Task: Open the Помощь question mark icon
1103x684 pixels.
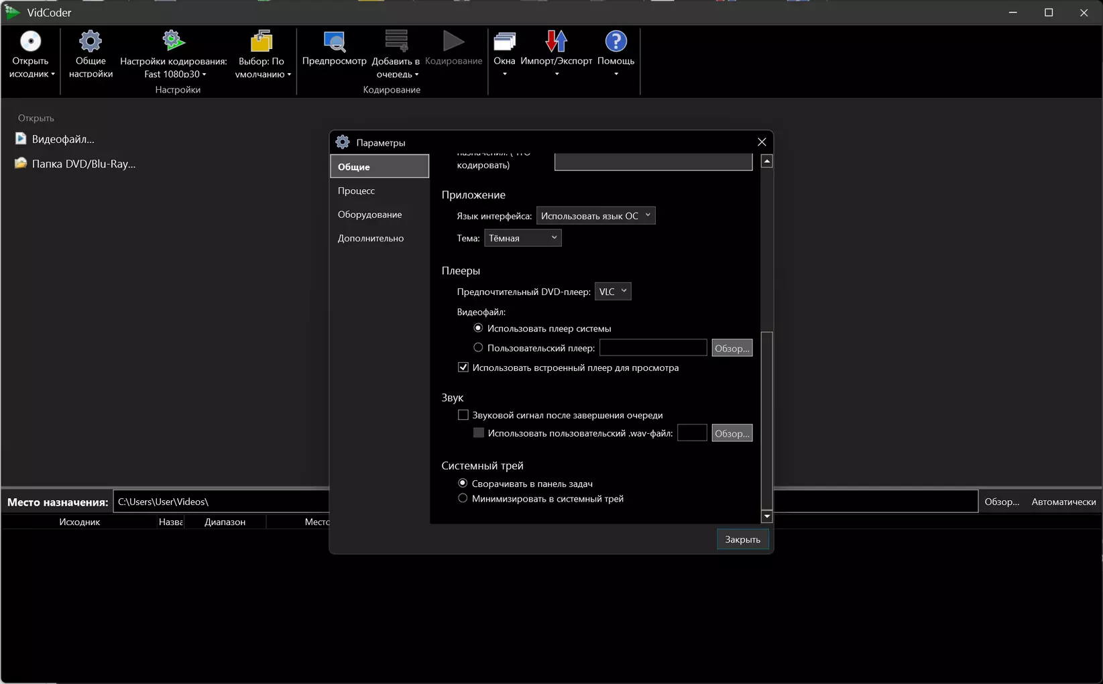Action: 616,42
